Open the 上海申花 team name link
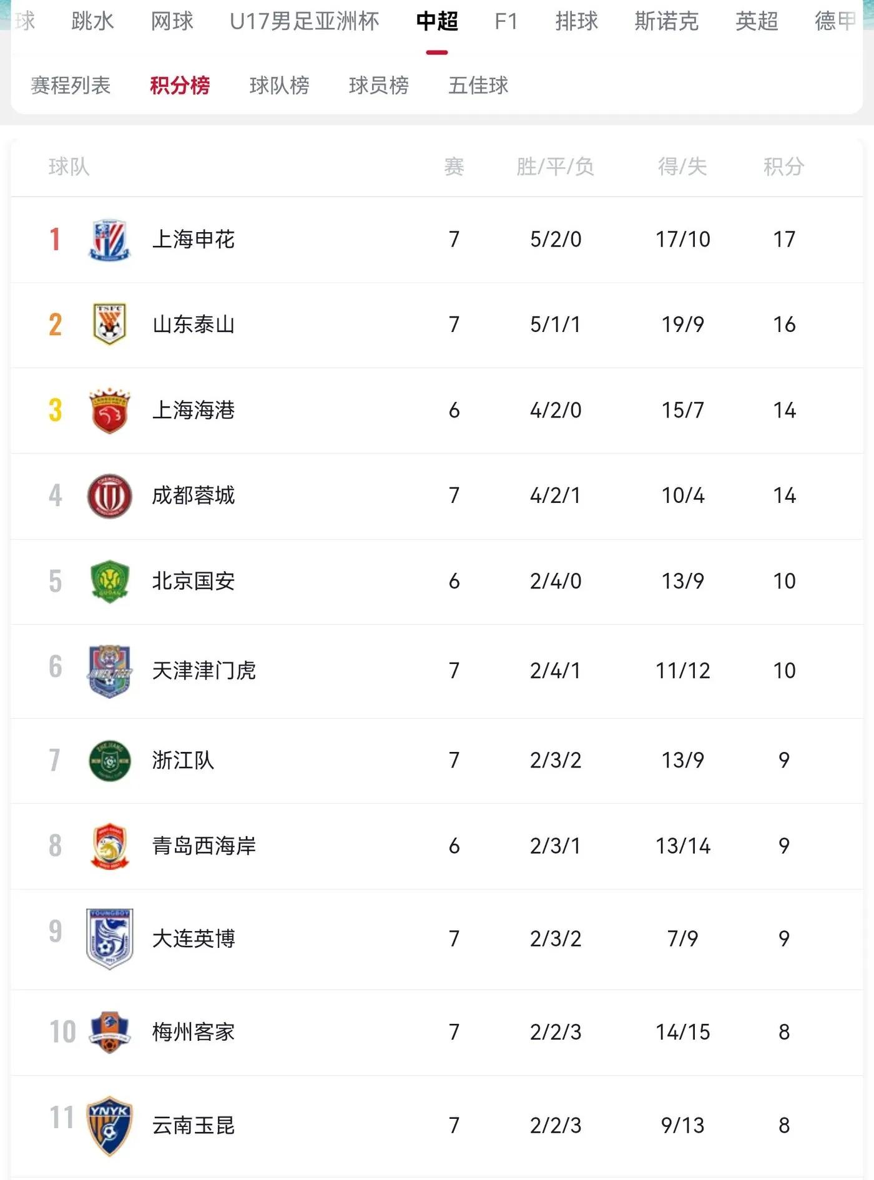 point(194,240)
